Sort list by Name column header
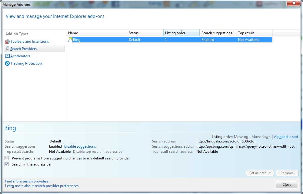 click(x=97, y=33)
